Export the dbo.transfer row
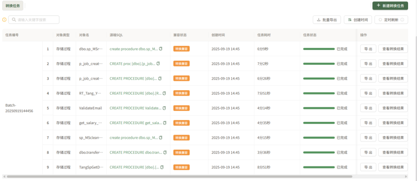 click(368, 152)
